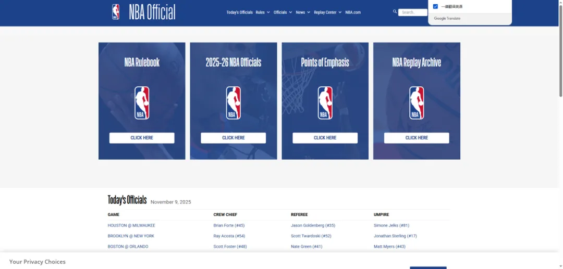
Task: Click the NBA logo on the NBA Replay Archive card
Action: [x=417, y=103]
